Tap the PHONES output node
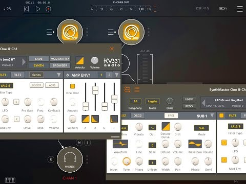This screenshot has height=184, width=246. (70, 159)
